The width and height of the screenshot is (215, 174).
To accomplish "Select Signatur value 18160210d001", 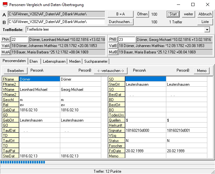I will [x=186, y=130].
